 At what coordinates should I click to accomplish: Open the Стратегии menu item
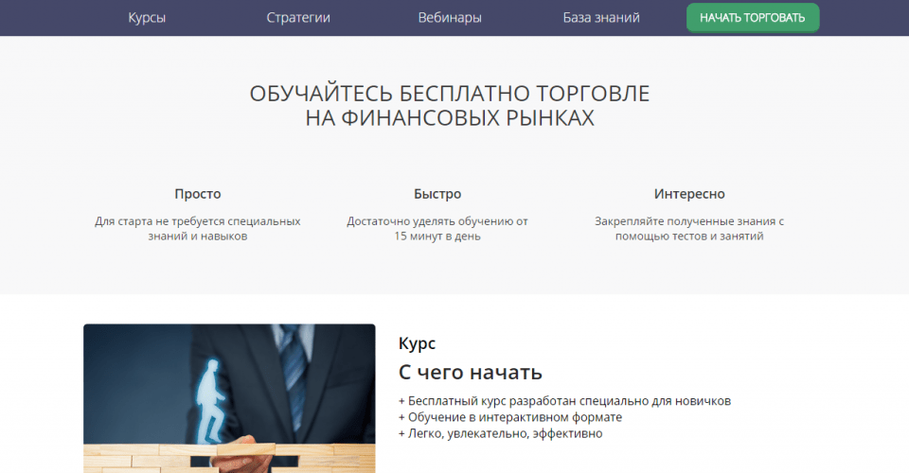[x=298, y=18]
